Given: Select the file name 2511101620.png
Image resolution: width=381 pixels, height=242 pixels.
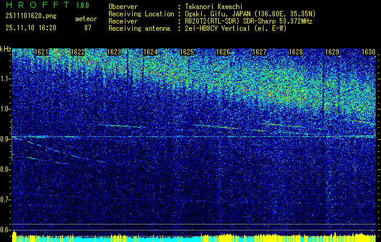Looking at the screenshot, I should pos(31,16).
